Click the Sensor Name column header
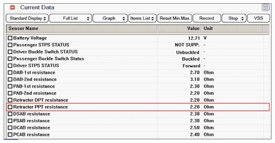The height and width of the screenshot is (143, 275). [x=82, y=29]
